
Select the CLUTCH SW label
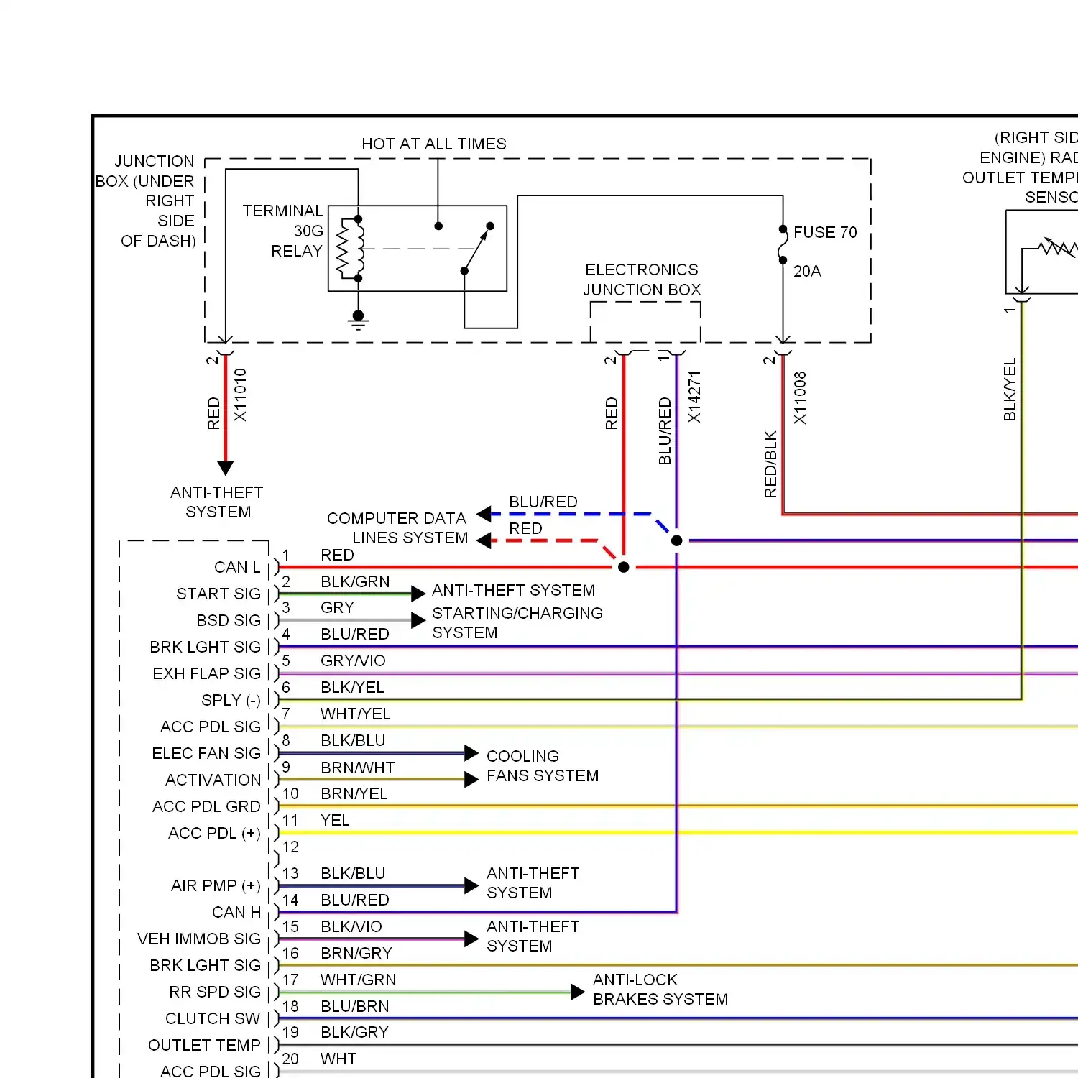click(x=213, y=1018)
